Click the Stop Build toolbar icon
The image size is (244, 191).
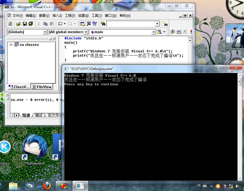[185, 32]
